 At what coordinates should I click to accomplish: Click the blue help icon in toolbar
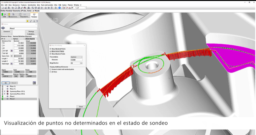click(x=59, y=8)
